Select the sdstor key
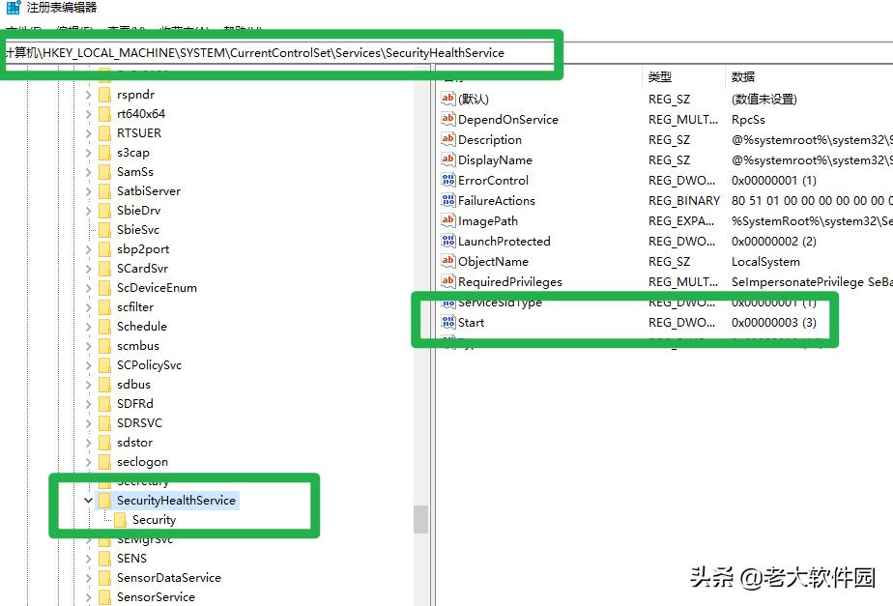This screenshot has height=606, width=893. click(135, 443)
